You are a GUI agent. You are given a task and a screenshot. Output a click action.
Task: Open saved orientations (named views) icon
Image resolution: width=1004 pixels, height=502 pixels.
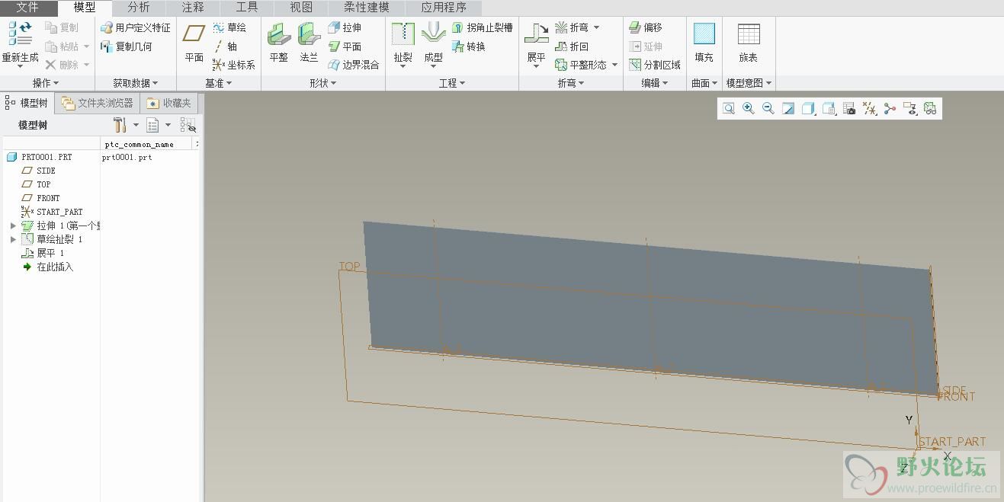829,109
